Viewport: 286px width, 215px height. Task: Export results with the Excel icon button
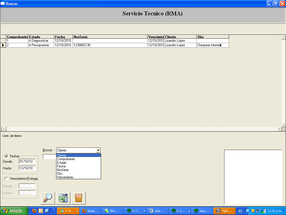pyautogui.click(x=63, y=198)
